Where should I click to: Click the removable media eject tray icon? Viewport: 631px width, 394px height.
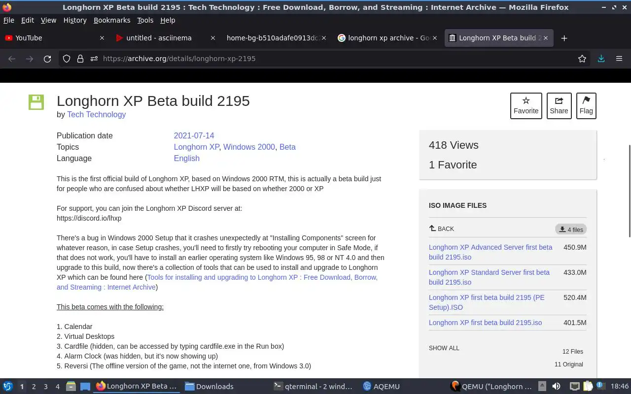pyautogui.click(x=542, y=387)
